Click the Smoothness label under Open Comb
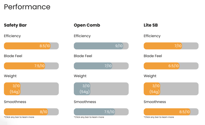Screen dimensions: 205x125 pos(85,102)
